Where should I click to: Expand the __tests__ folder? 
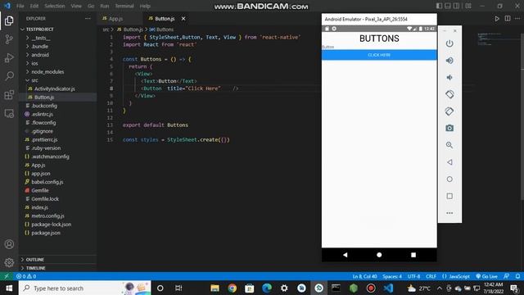click(41, 38)
